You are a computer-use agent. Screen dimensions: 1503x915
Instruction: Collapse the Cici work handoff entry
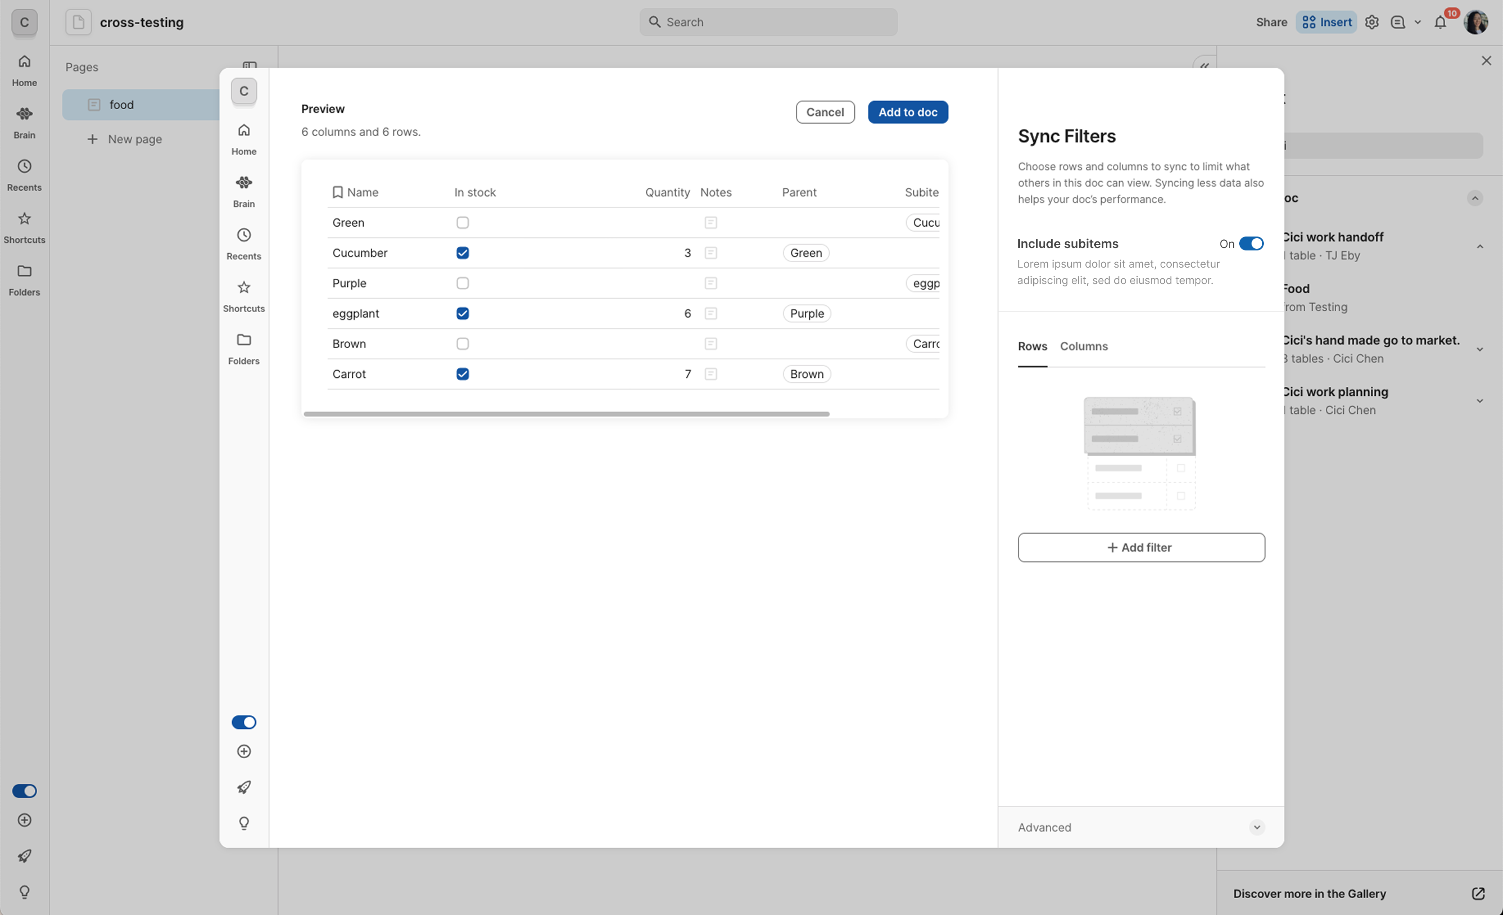coord(1480,246)
